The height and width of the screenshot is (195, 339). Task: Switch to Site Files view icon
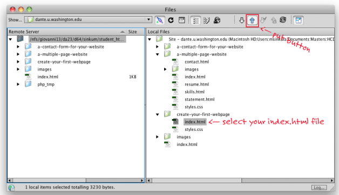pos(195,20)
